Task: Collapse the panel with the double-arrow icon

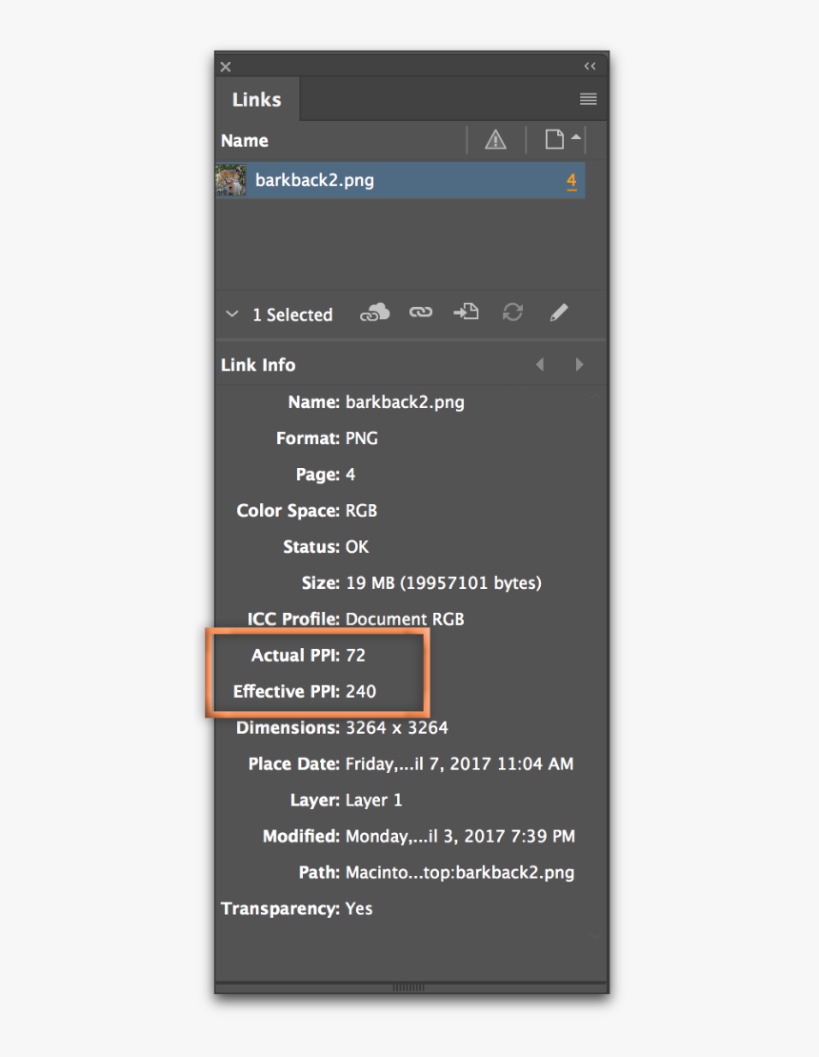Action: (589, 66)
